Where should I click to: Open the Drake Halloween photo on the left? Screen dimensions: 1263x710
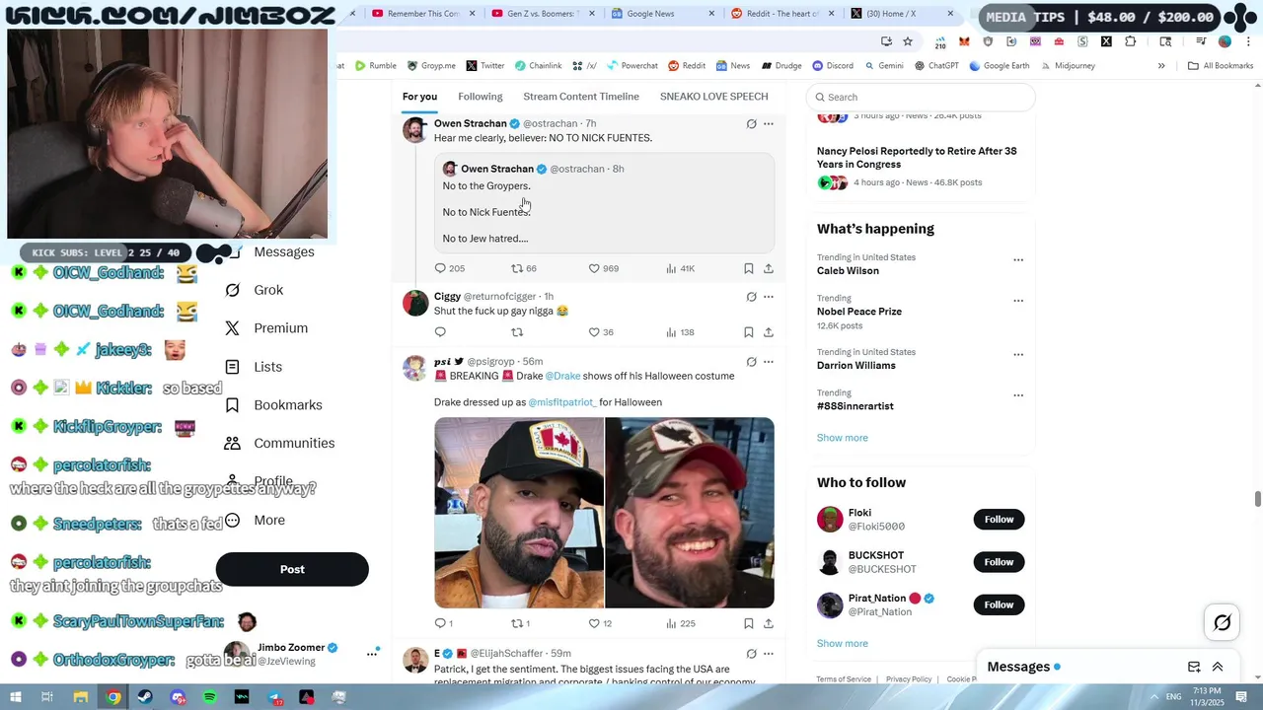coord(519,513)
